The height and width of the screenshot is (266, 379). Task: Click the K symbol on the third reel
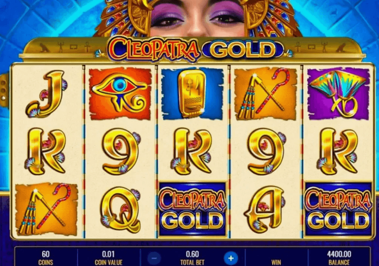coord(191,151)
